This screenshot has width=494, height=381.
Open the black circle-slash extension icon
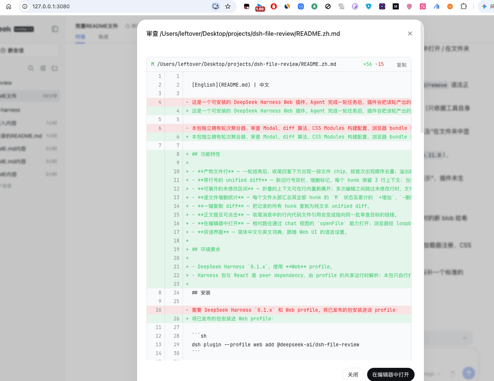pyautogui.click(x=328, y=6)
